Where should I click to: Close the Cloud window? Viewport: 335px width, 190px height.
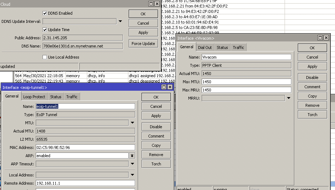tap(157, 4)
